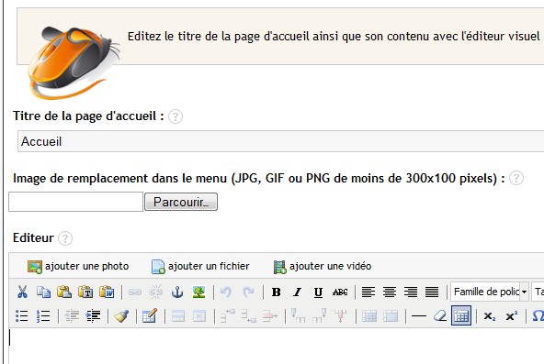Viewport: 544px width, 364px height.
Task: Click the remove formatting eraser icon
Action: point(440,316)
